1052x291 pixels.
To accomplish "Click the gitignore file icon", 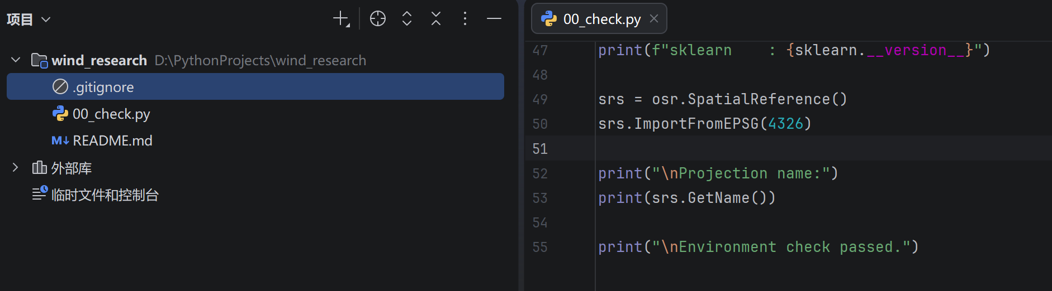I will tap(60, 87).
